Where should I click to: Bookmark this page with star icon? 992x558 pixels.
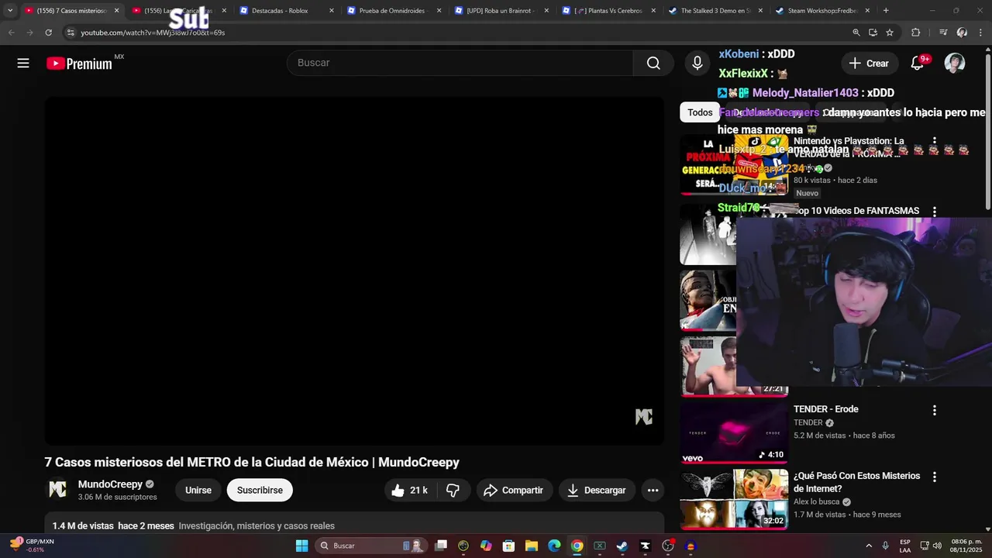coord(890,33)
